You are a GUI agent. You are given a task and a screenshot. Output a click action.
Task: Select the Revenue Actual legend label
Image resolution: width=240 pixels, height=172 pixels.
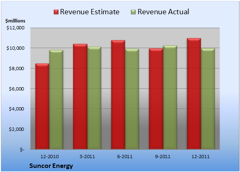pos(163,12)
